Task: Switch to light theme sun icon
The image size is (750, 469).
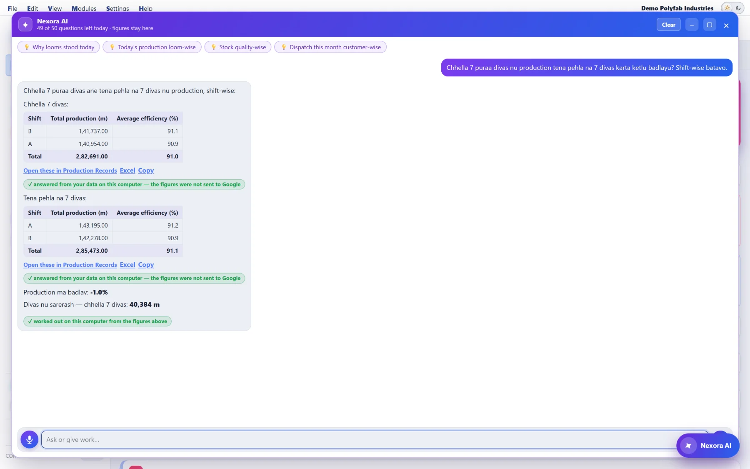Action: (x=727, y=8)
